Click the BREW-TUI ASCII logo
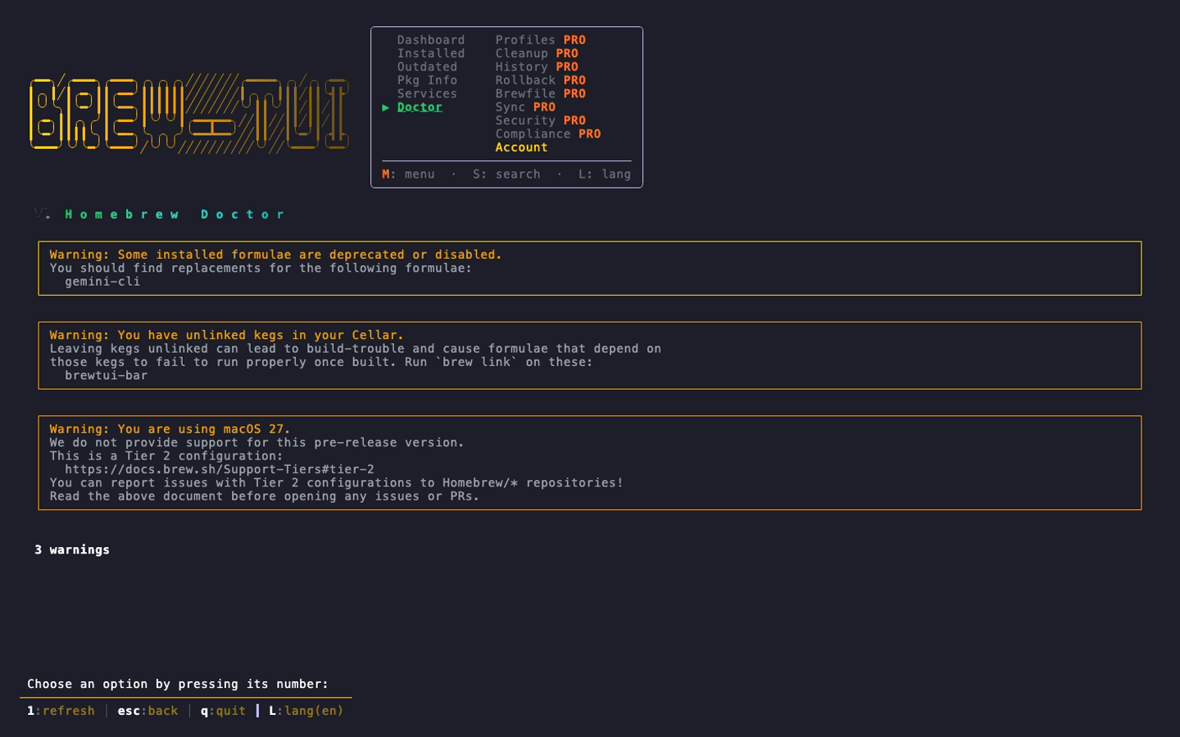Screen dimensions: 1180x737 click(189, 114)
